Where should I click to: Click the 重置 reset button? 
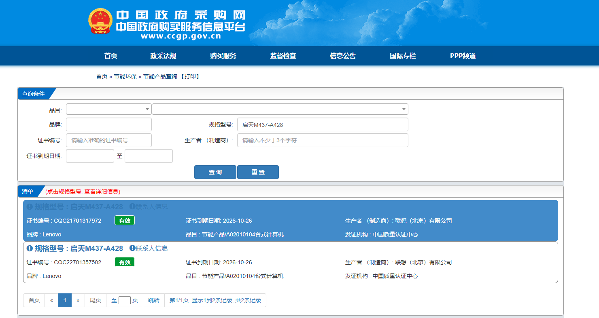[x=258, y=172]
